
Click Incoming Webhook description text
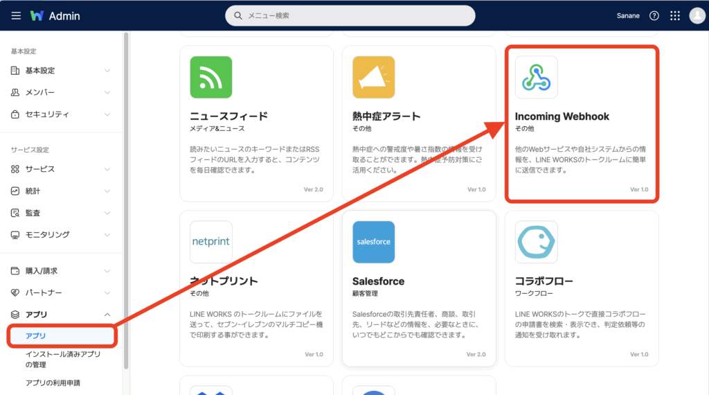pyautogui.click(x=581, y=159)
